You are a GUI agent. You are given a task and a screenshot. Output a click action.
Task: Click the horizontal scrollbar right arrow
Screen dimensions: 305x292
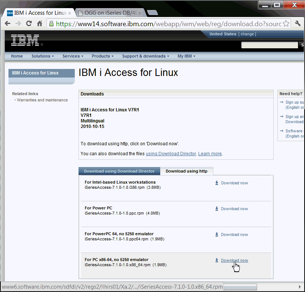click(300, 287)
